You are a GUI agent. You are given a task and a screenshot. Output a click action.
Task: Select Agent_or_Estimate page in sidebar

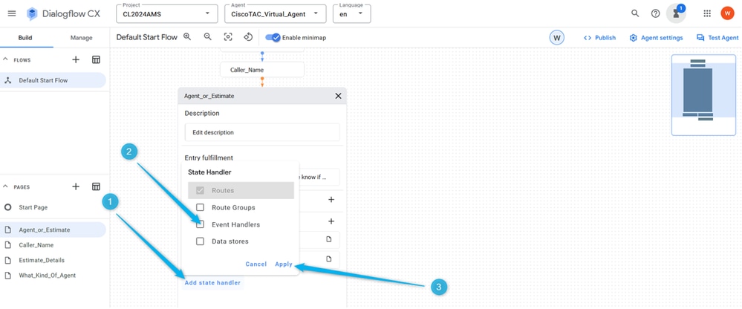[x=53, y=230]
